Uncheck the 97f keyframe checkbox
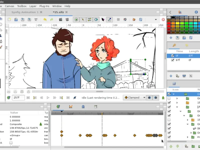The height and width of the screenshot is (150, 200). [172, 60]
